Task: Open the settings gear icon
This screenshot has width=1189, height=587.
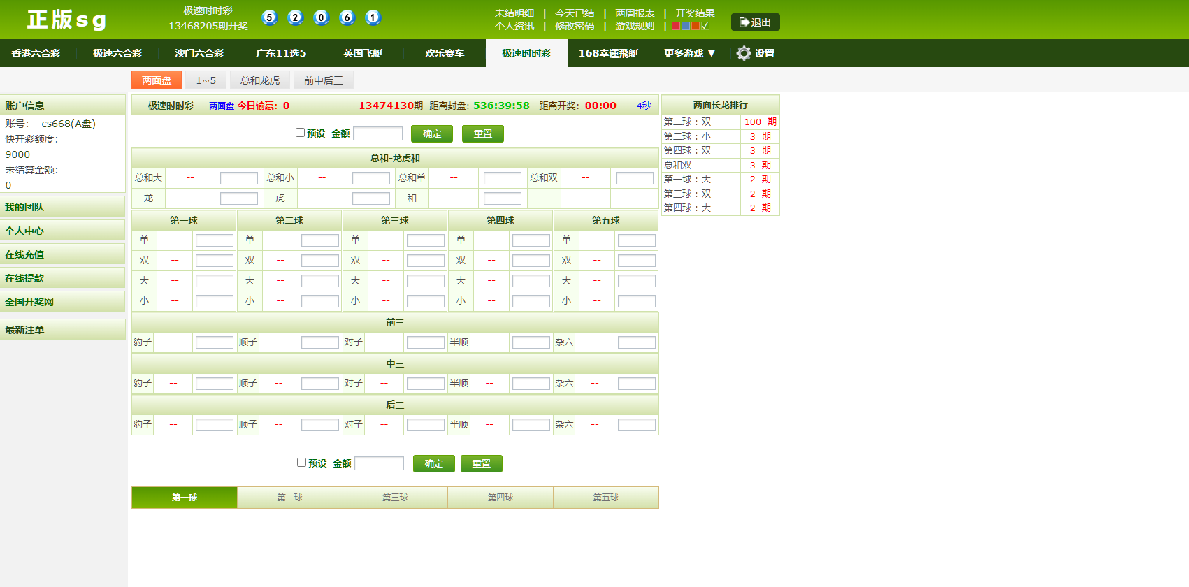Action: coord(744,53)
